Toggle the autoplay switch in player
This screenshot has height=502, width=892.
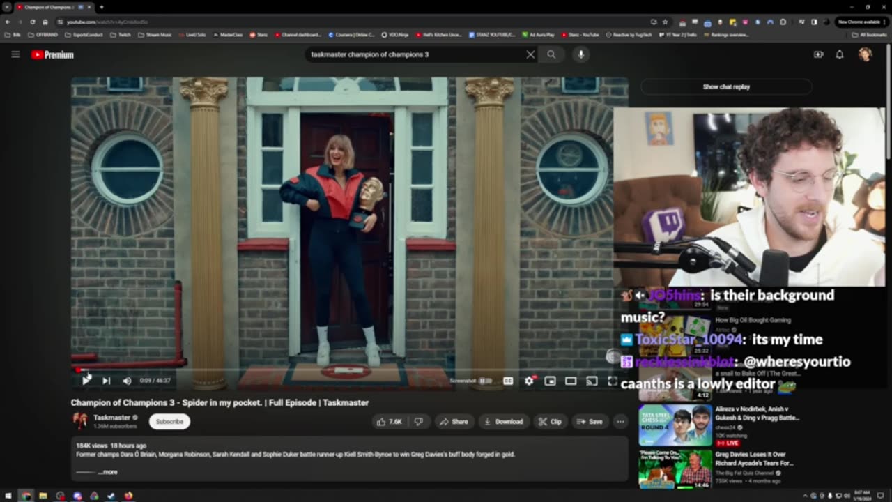(486, 381)
